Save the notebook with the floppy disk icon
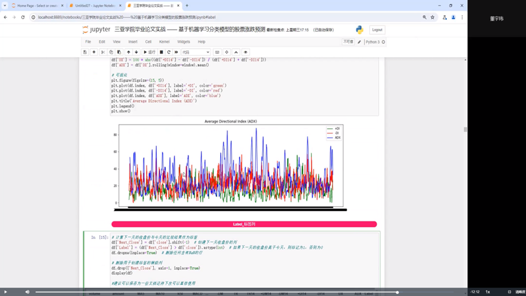This screenshot has height=296, width=526. (x=85, y=52)
